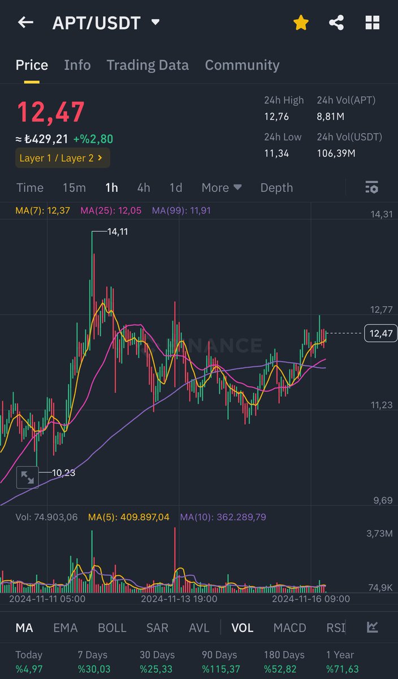The height and width of the screenshot is (679, 398).
Task: Tap the 14,11 high price marker
Action: point(118,231)
